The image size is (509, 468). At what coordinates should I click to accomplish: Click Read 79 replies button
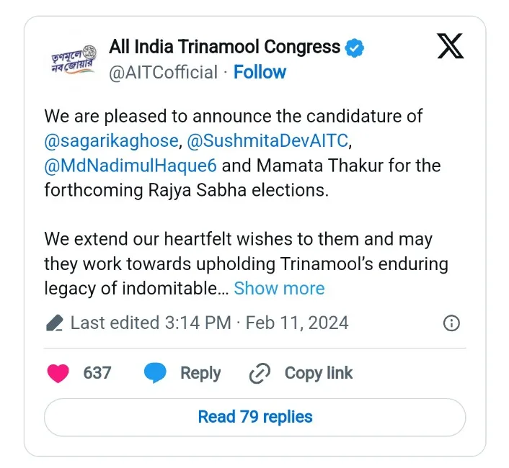(x=255, y=417)
